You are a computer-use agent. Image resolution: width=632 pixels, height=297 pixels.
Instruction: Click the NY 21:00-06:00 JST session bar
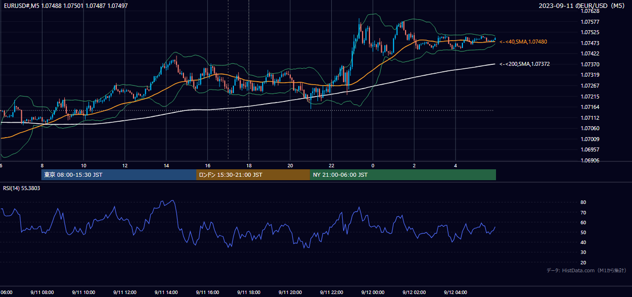click(x=403, y=175)
